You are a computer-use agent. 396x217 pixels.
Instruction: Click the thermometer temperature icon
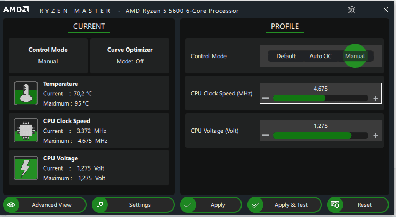click(26, 93)
